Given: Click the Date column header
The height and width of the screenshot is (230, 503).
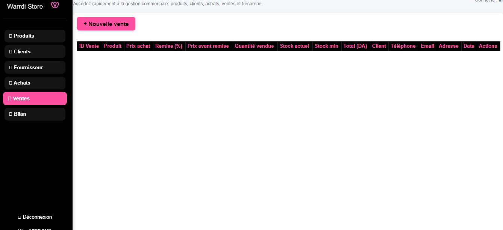Looking at the screenshot, I should (x=469, y=46).
